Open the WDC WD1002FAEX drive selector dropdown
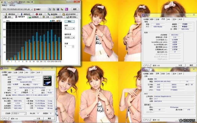Screen dimensions: 197x123 [x=32, y=9]
